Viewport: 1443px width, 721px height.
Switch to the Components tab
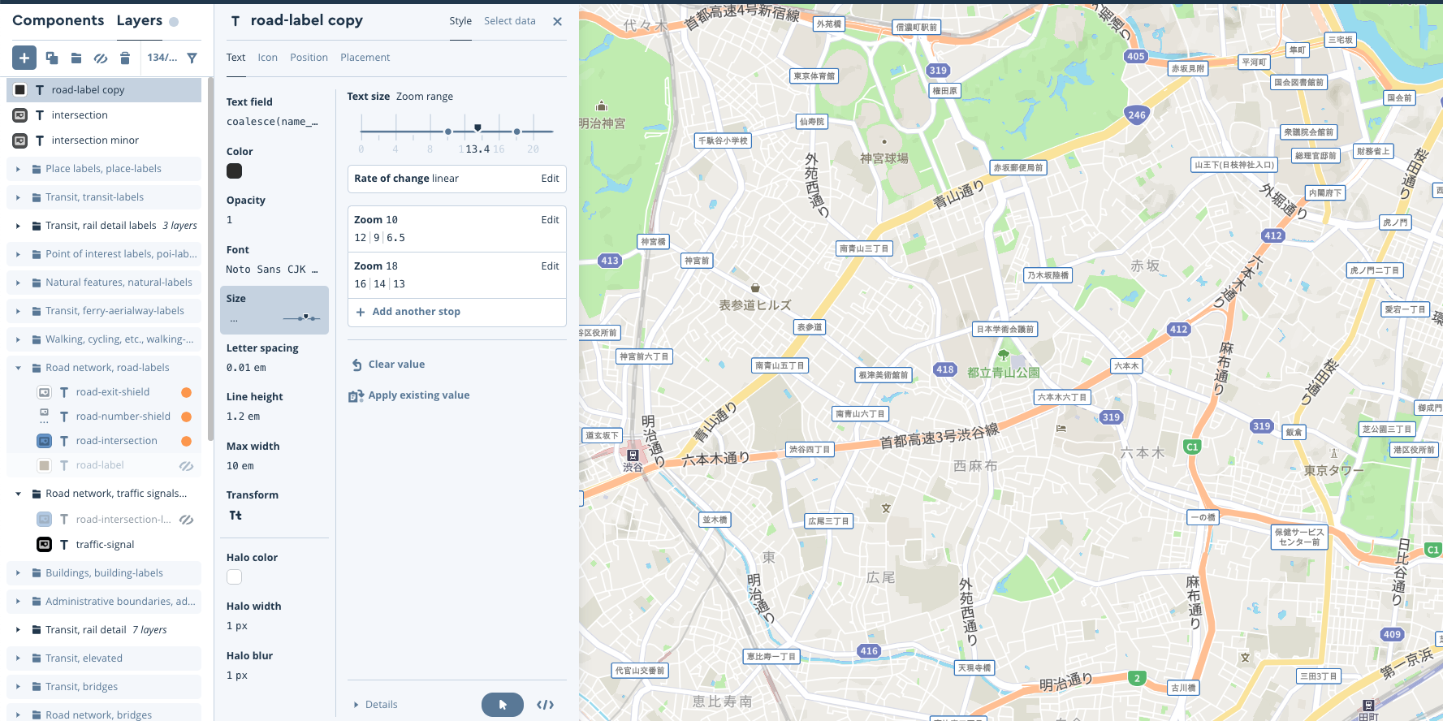pyautogui.click(x=58, y=20)
